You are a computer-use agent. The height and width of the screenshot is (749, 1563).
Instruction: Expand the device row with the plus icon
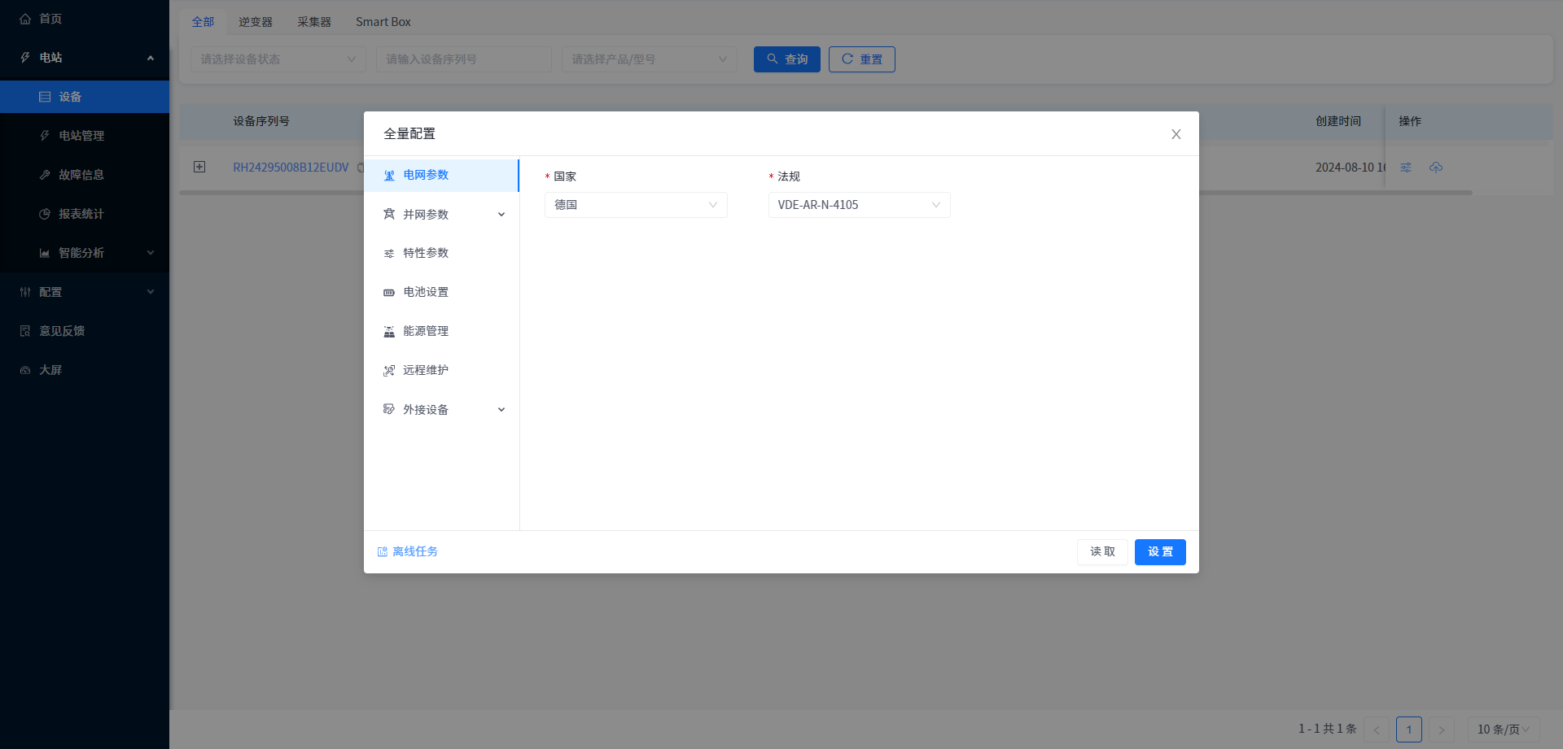click(199, 167)
